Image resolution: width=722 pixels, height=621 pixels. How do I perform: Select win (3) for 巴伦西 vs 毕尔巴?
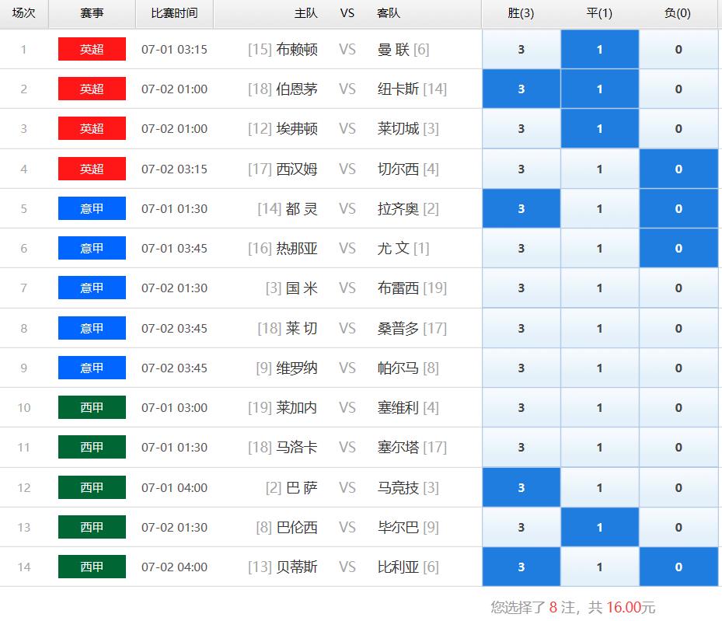[x=521, y=527]
